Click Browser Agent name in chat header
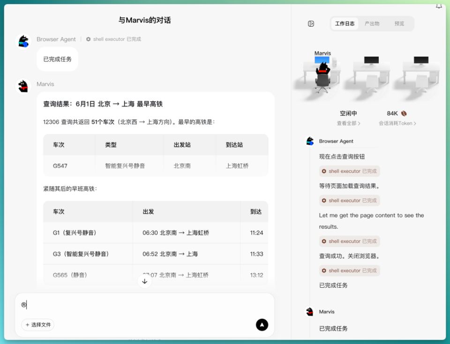The image size is (450, 344). pyautogui.click(x=56, y=39)
